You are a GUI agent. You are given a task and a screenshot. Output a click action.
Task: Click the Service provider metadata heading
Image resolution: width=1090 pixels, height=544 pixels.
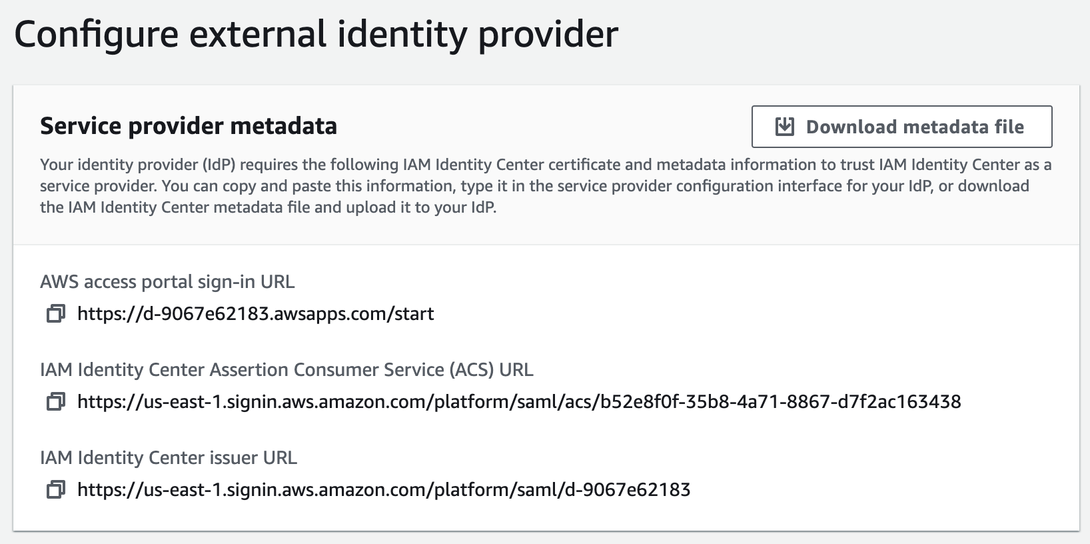(189, 125)
